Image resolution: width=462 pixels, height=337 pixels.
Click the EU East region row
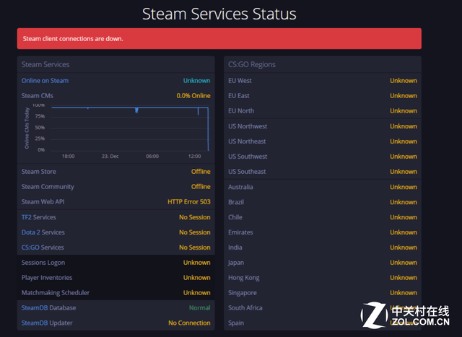click(x=323, y=95)
